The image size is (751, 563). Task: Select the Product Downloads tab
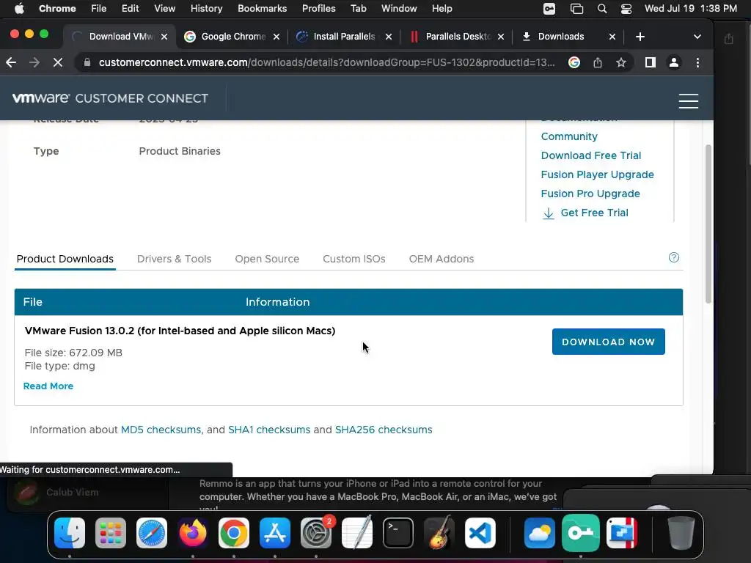click(x=65, y=259)
